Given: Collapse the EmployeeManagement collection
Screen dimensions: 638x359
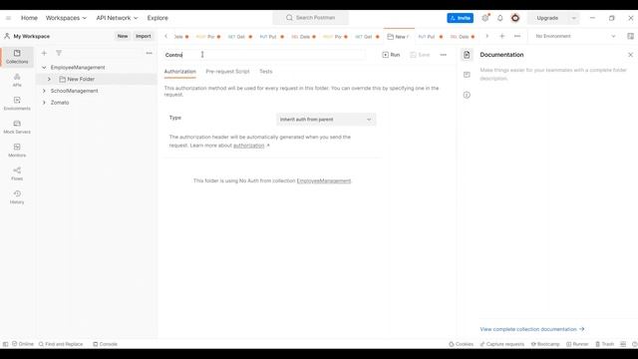Looking at the screenshot, I should click(44, 67).
